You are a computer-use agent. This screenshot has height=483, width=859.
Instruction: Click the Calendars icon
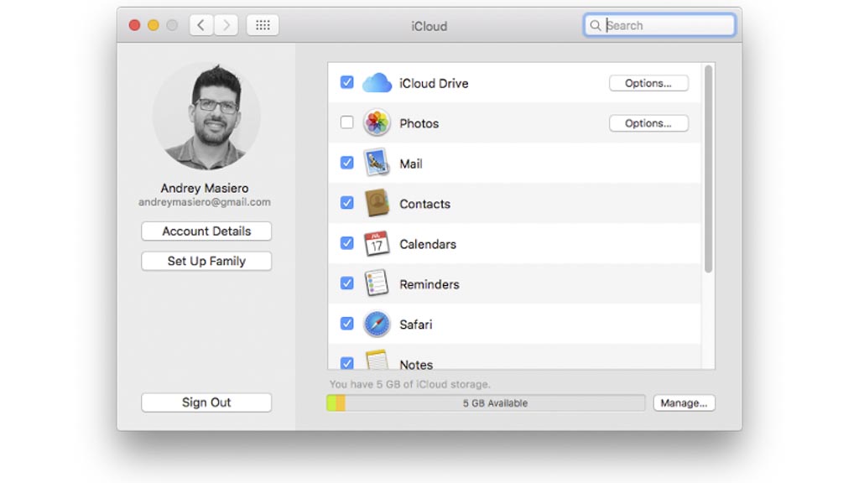click(x=377, y=244)
